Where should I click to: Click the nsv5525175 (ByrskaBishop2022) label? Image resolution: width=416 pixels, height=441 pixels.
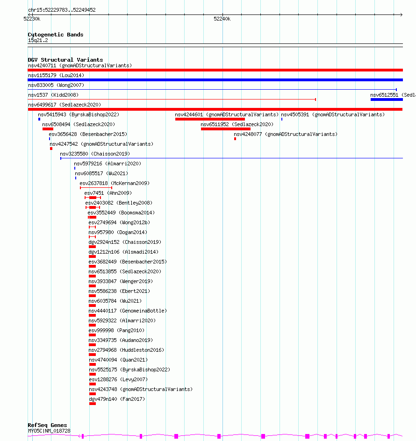pos(130,370)
